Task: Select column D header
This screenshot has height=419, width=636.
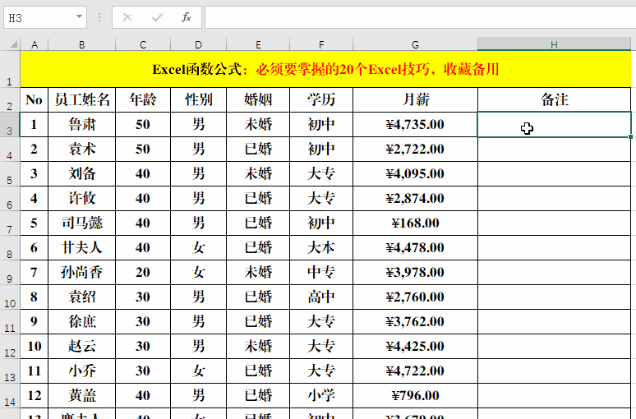Action: 198,44
